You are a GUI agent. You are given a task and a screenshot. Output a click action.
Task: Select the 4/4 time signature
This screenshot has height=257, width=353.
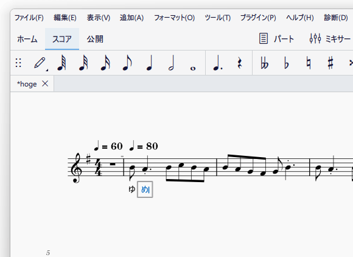(98, 167)
